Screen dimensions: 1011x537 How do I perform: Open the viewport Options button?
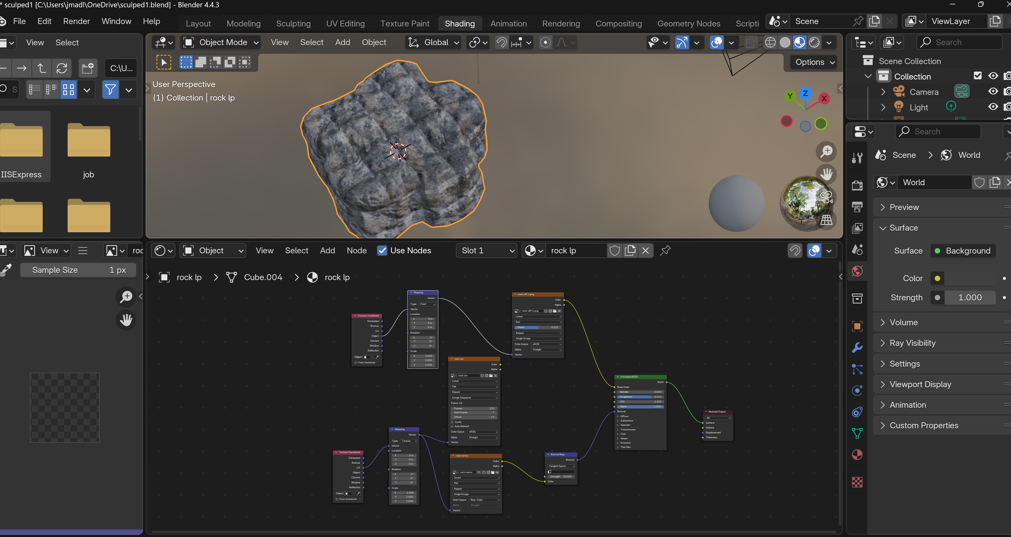tap(813, 62)
